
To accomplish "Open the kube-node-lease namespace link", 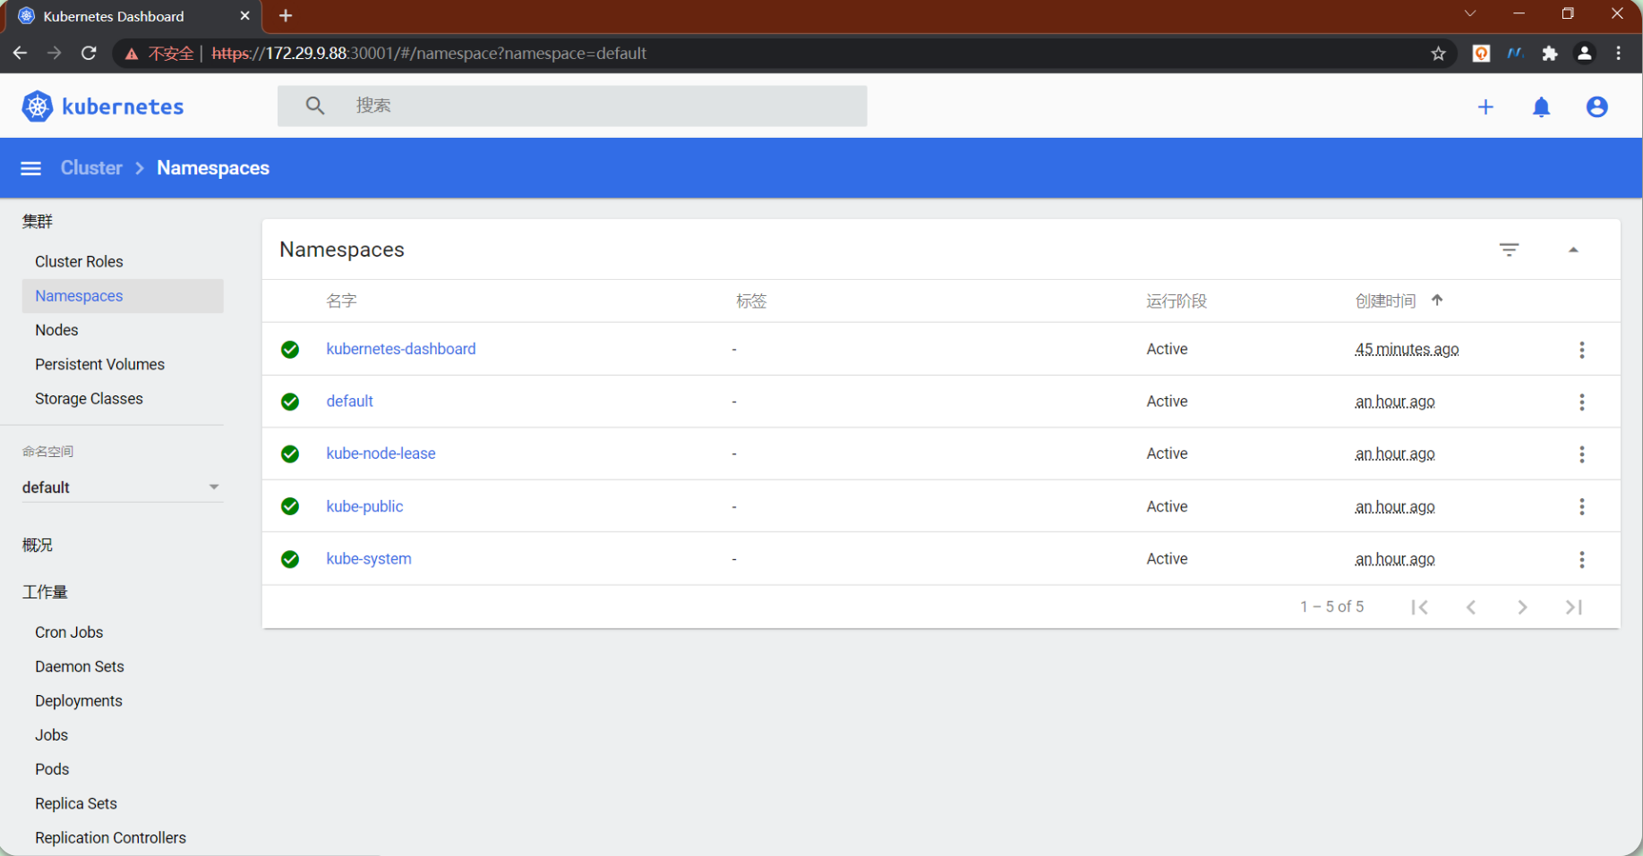I will pyautogui.click(x=381, y=453).
